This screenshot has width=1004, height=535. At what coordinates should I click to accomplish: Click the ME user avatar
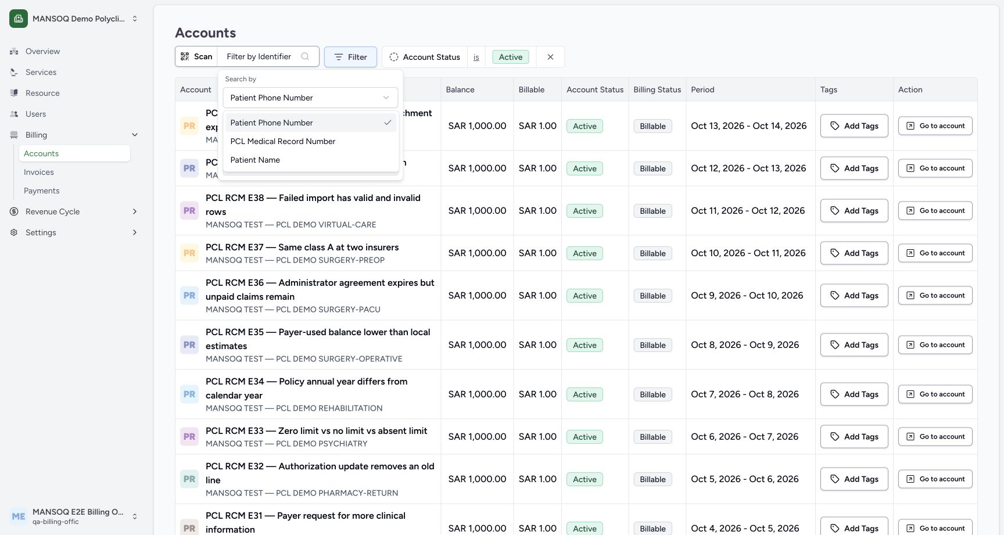point(19,516)
